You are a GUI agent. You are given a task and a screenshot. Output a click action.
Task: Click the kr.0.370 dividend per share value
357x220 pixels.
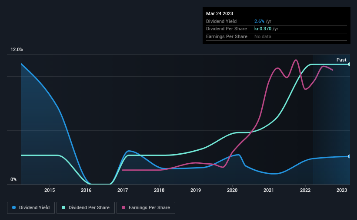263,29
